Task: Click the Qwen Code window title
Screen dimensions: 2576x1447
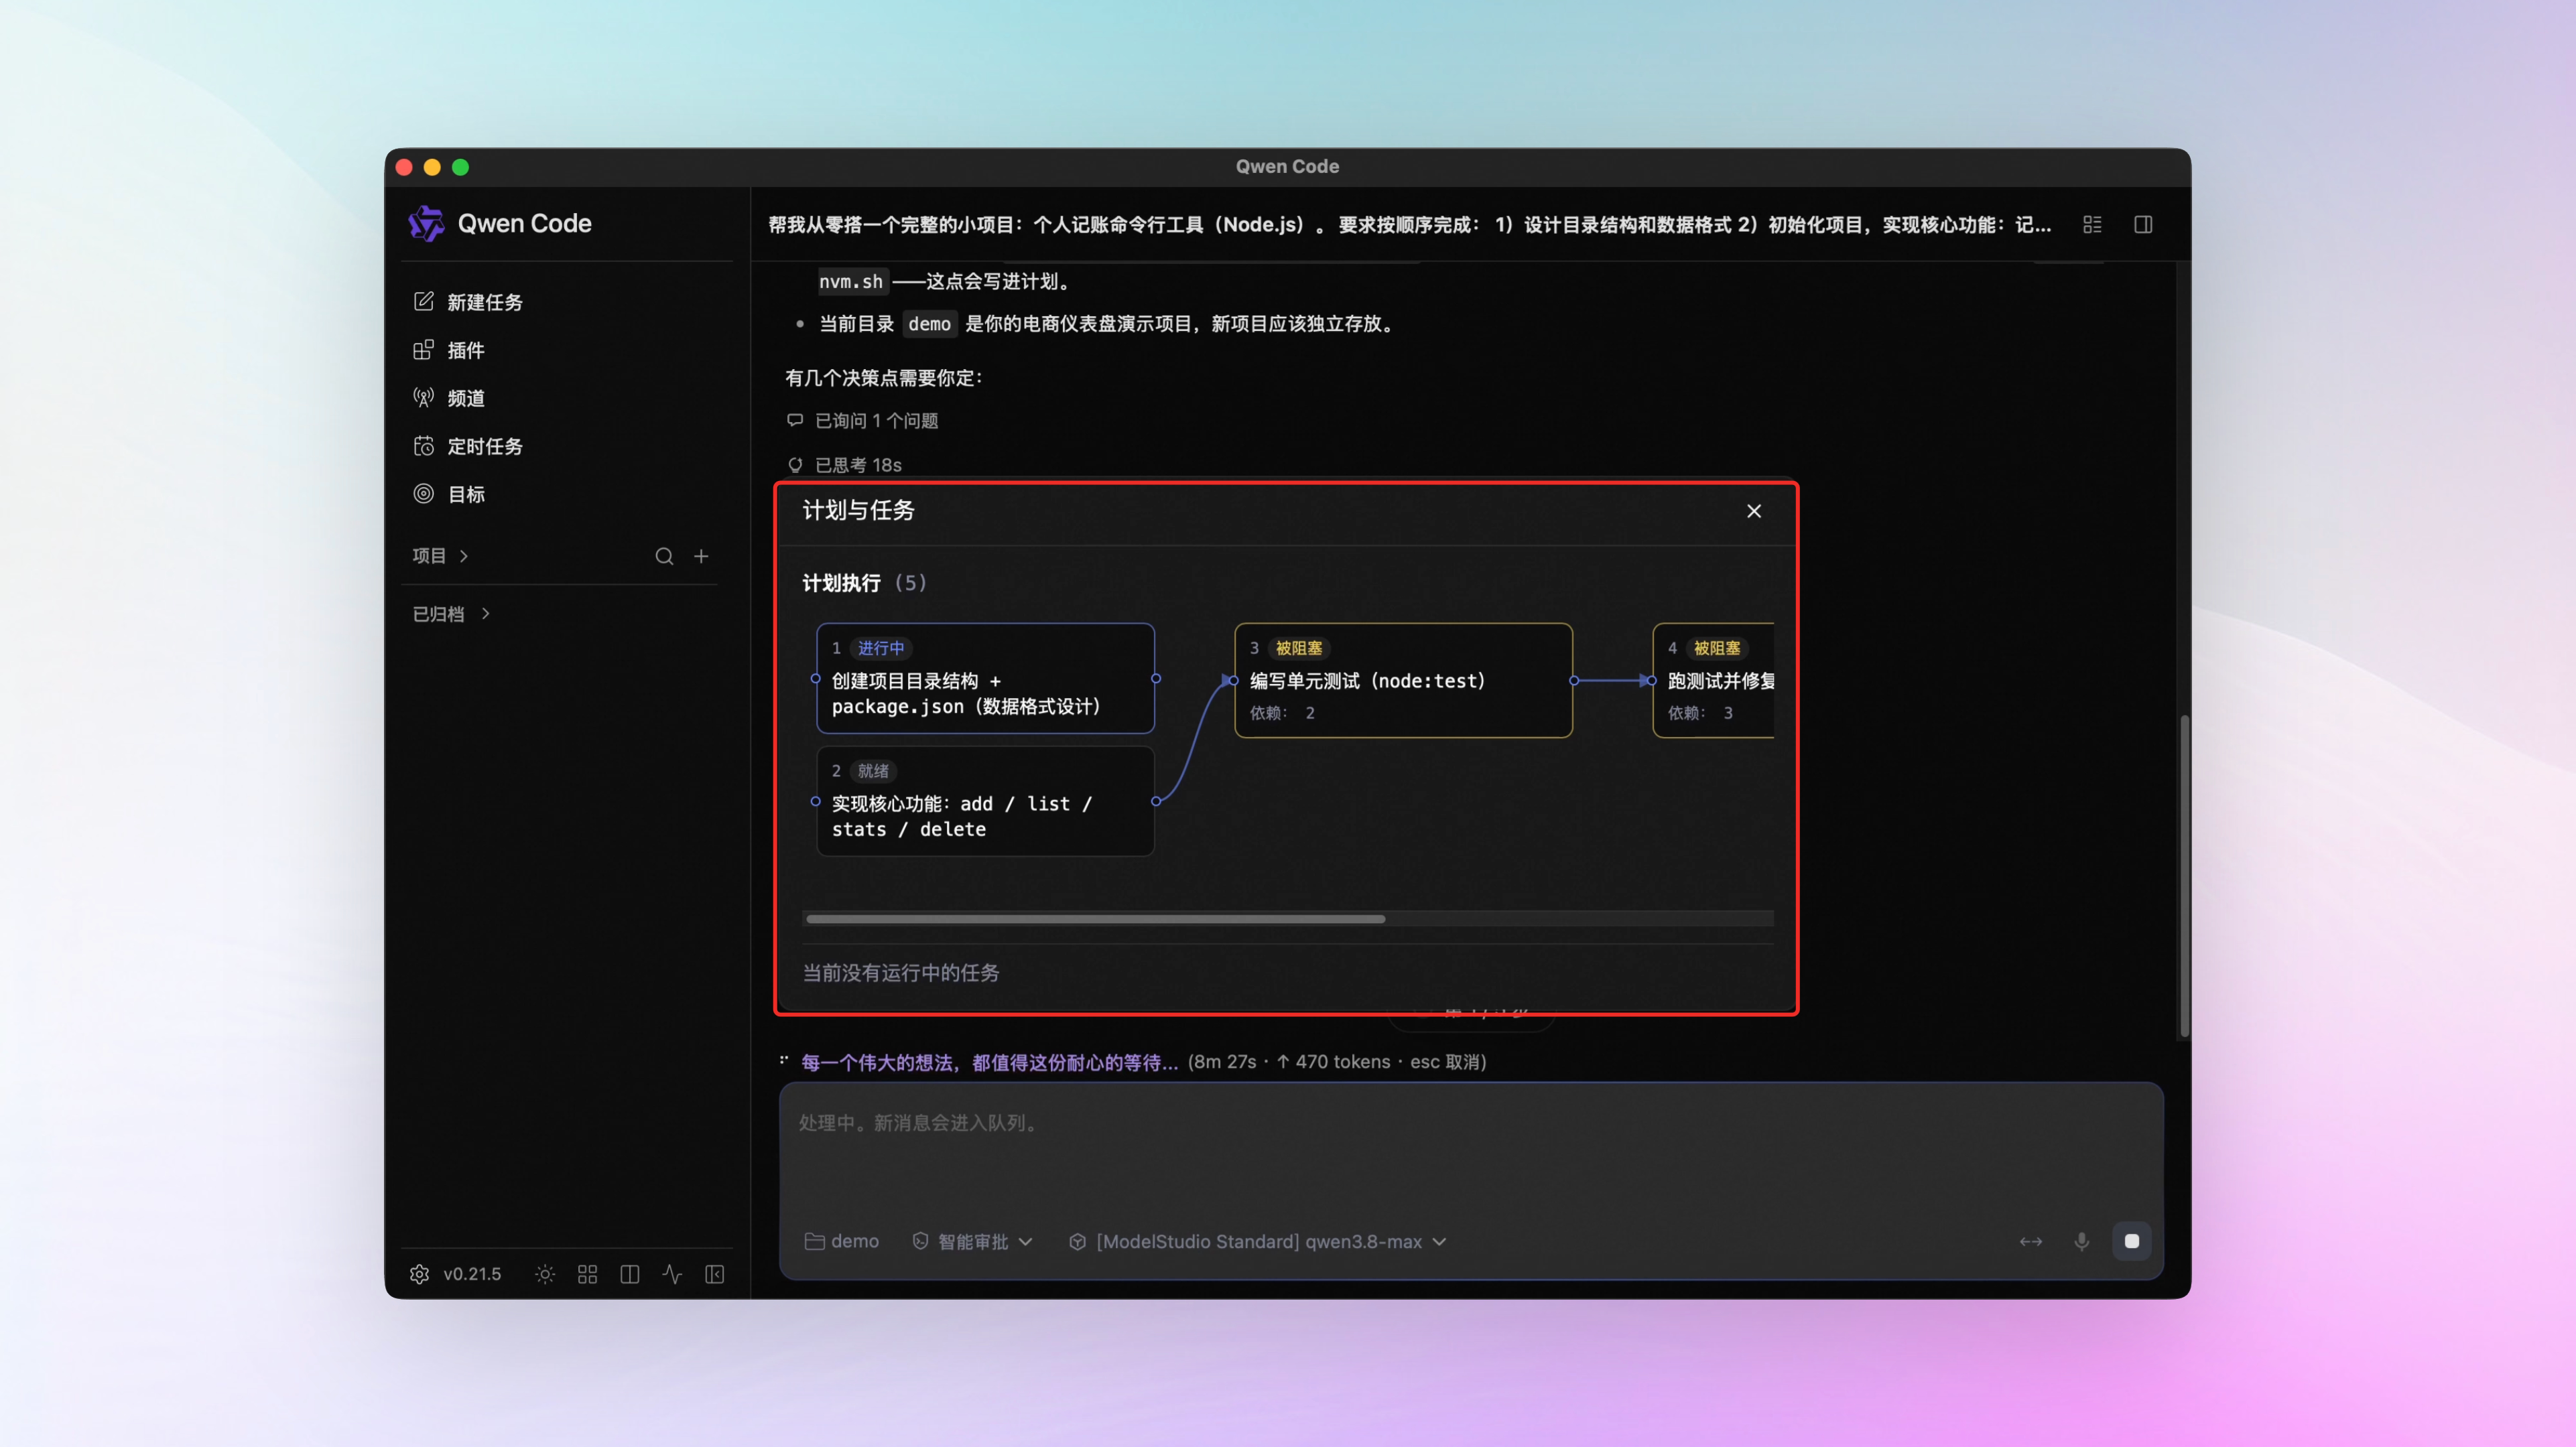Action: (1287, 167)
